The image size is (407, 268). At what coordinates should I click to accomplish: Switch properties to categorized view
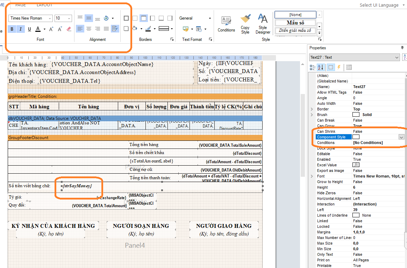coord(313,67)
